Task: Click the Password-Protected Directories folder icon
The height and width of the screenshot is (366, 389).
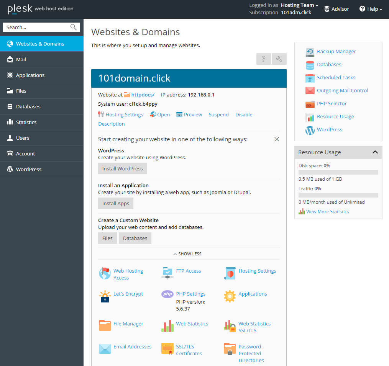Action: 230,349
